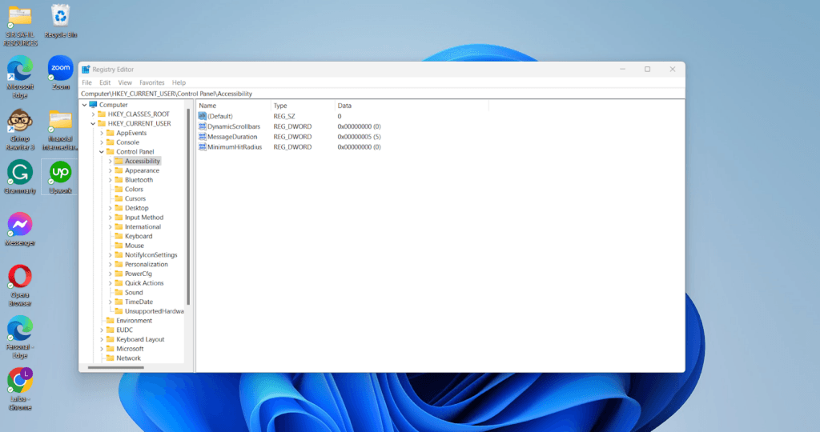The image size is (820, 432).
Task: Expand the Appearance subkey arrow
Action: (x=111, y=170)
